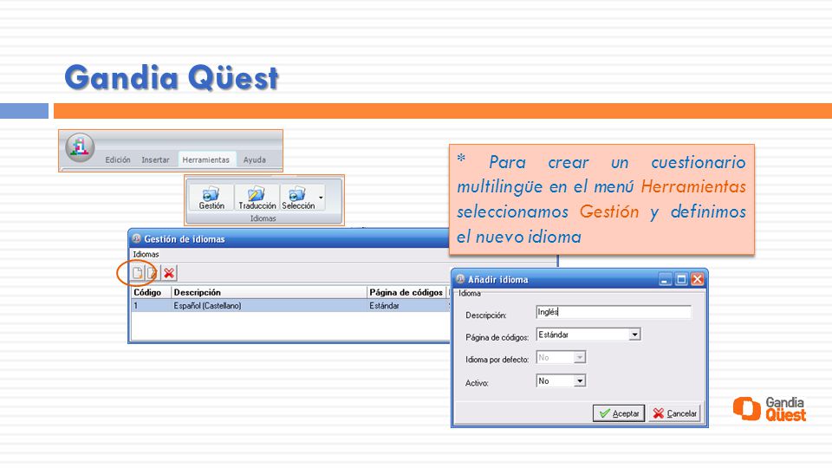Open the Activo dropdown
Image resolution: width=832 pixels, height=468 pixels.
[580, 381]
